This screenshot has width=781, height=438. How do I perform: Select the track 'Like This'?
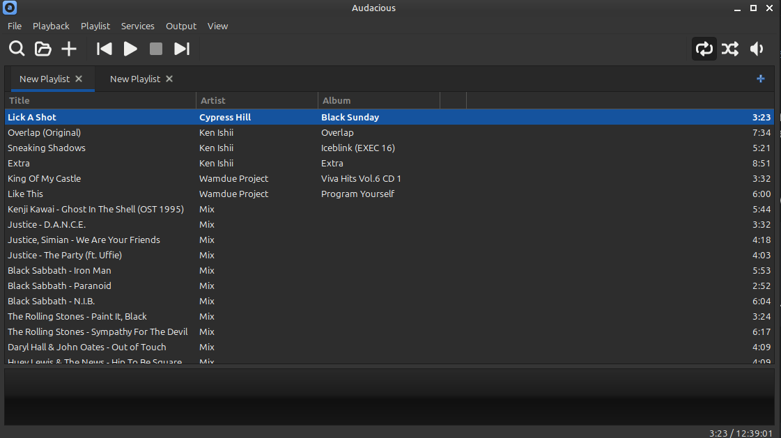coord(25,194)
